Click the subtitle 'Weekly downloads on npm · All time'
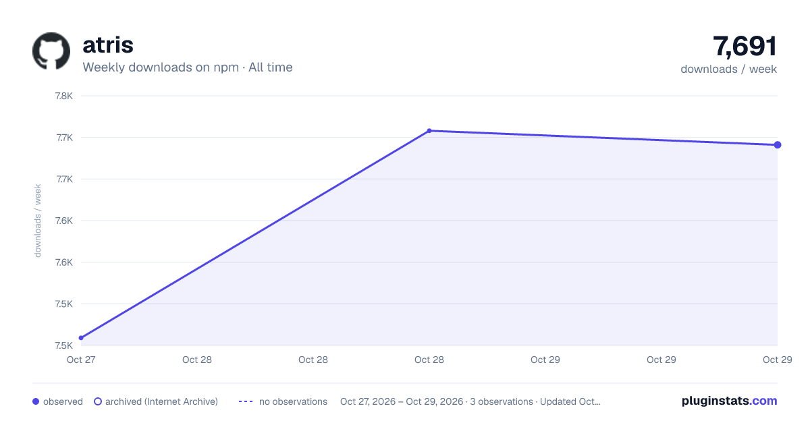This screenshot has width=810, height=425. click(x=188, y=67)
